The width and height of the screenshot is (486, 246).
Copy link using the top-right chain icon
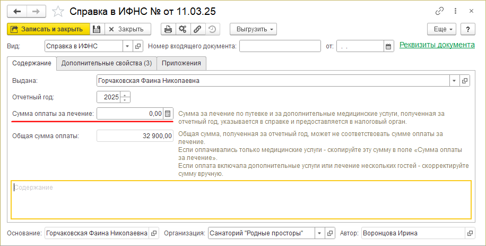click(x=439, y=12)
